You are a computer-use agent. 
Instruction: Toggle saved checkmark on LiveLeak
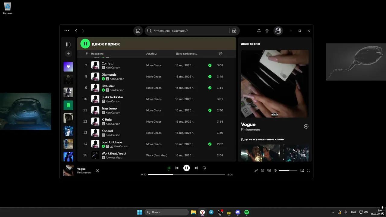click(x=210, y=88)
